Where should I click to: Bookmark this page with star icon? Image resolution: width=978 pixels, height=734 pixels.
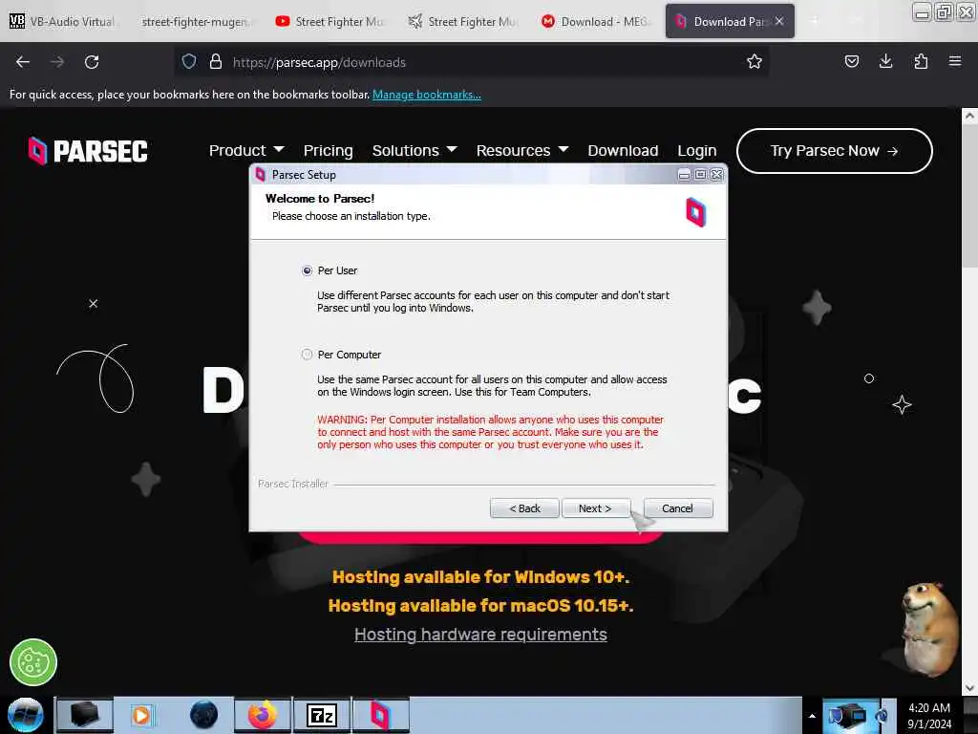coord(755,61)
